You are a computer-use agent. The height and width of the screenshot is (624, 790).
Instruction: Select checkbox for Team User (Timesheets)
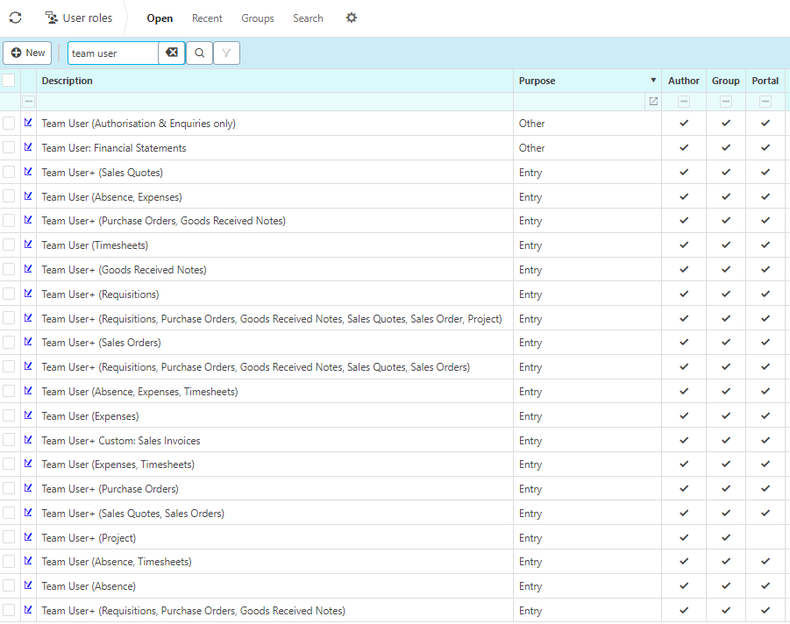click(x=9, y=245)
